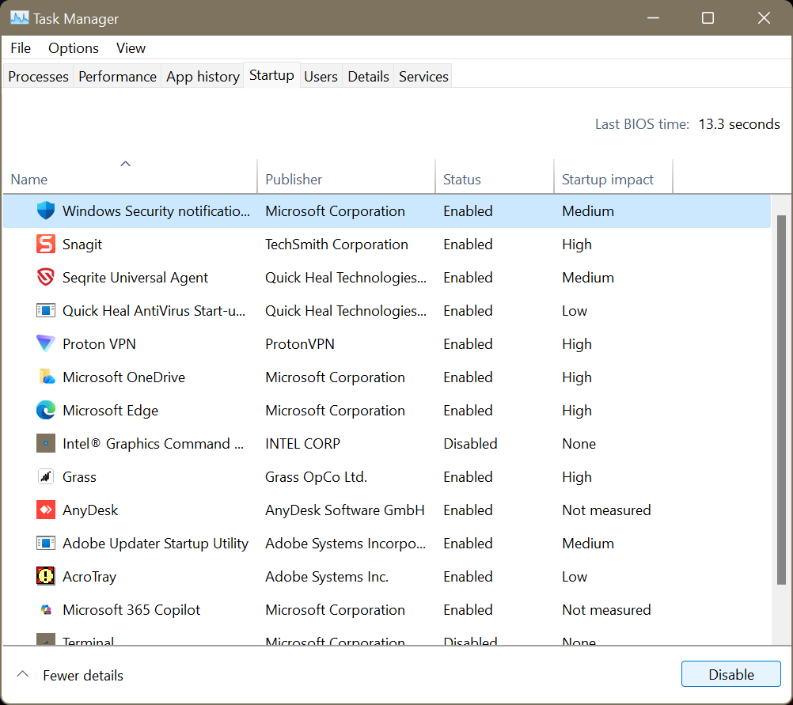Click the Snagit app icon
This screenshot has width=793, height=705.
coord(46,244)
